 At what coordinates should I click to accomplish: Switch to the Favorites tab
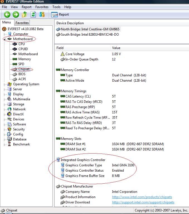click(x=22, y=23)
